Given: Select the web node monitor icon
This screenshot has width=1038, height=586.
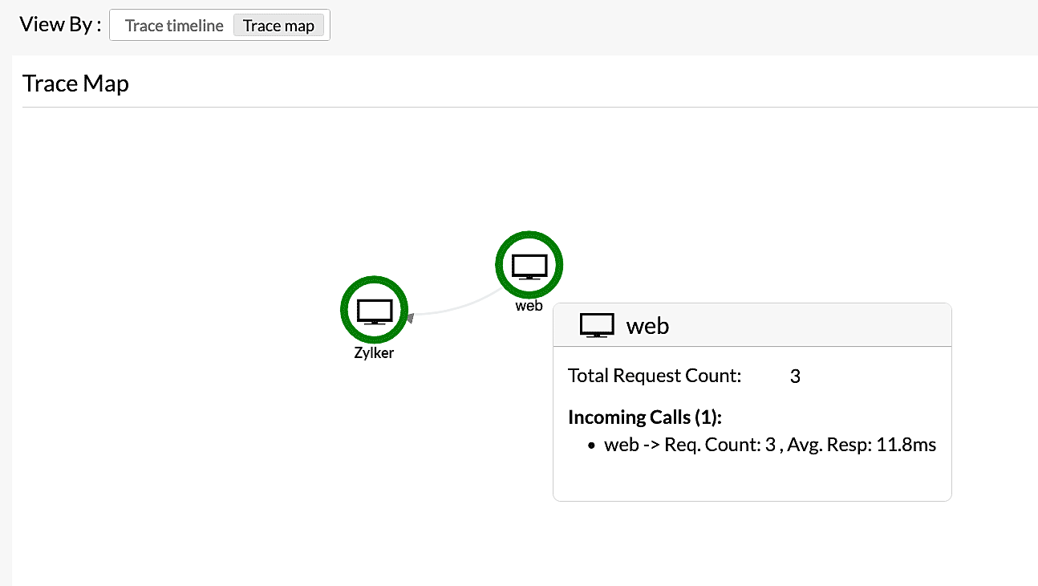Looking at the screenshot, I should click(x=529, y=266).
